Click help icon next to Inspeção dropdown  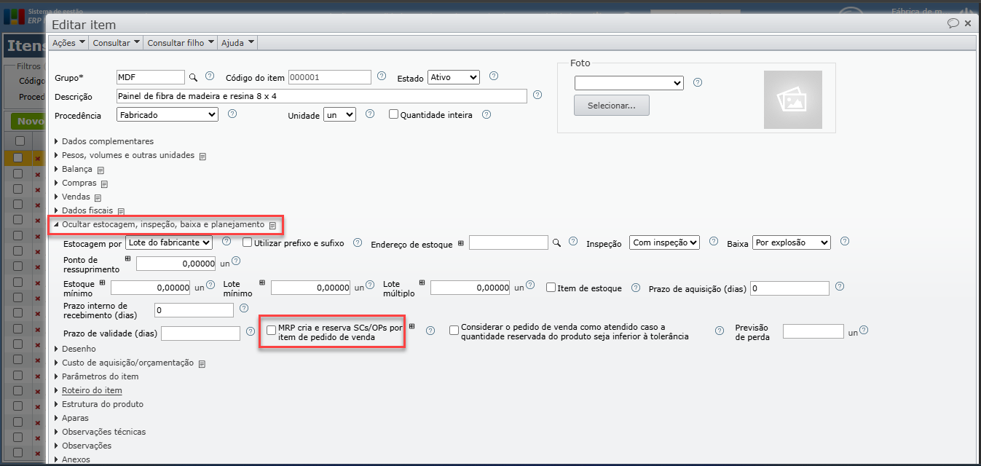point(714,242)
